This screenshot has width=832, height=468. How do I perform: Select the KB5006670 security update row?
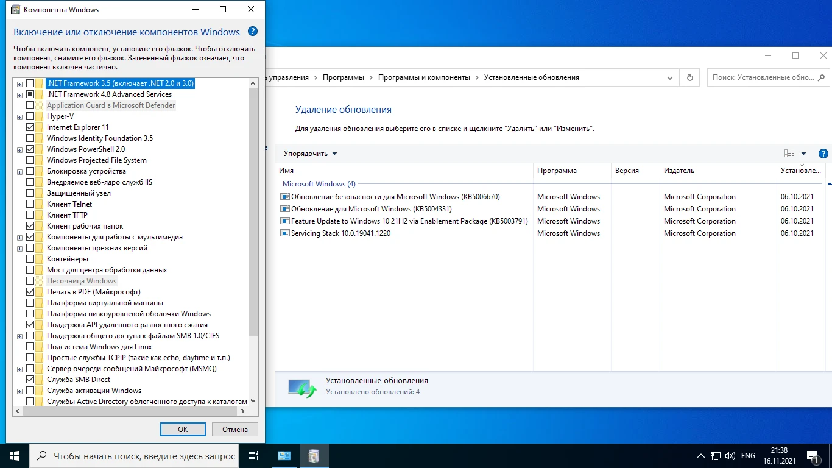[395, 197]
